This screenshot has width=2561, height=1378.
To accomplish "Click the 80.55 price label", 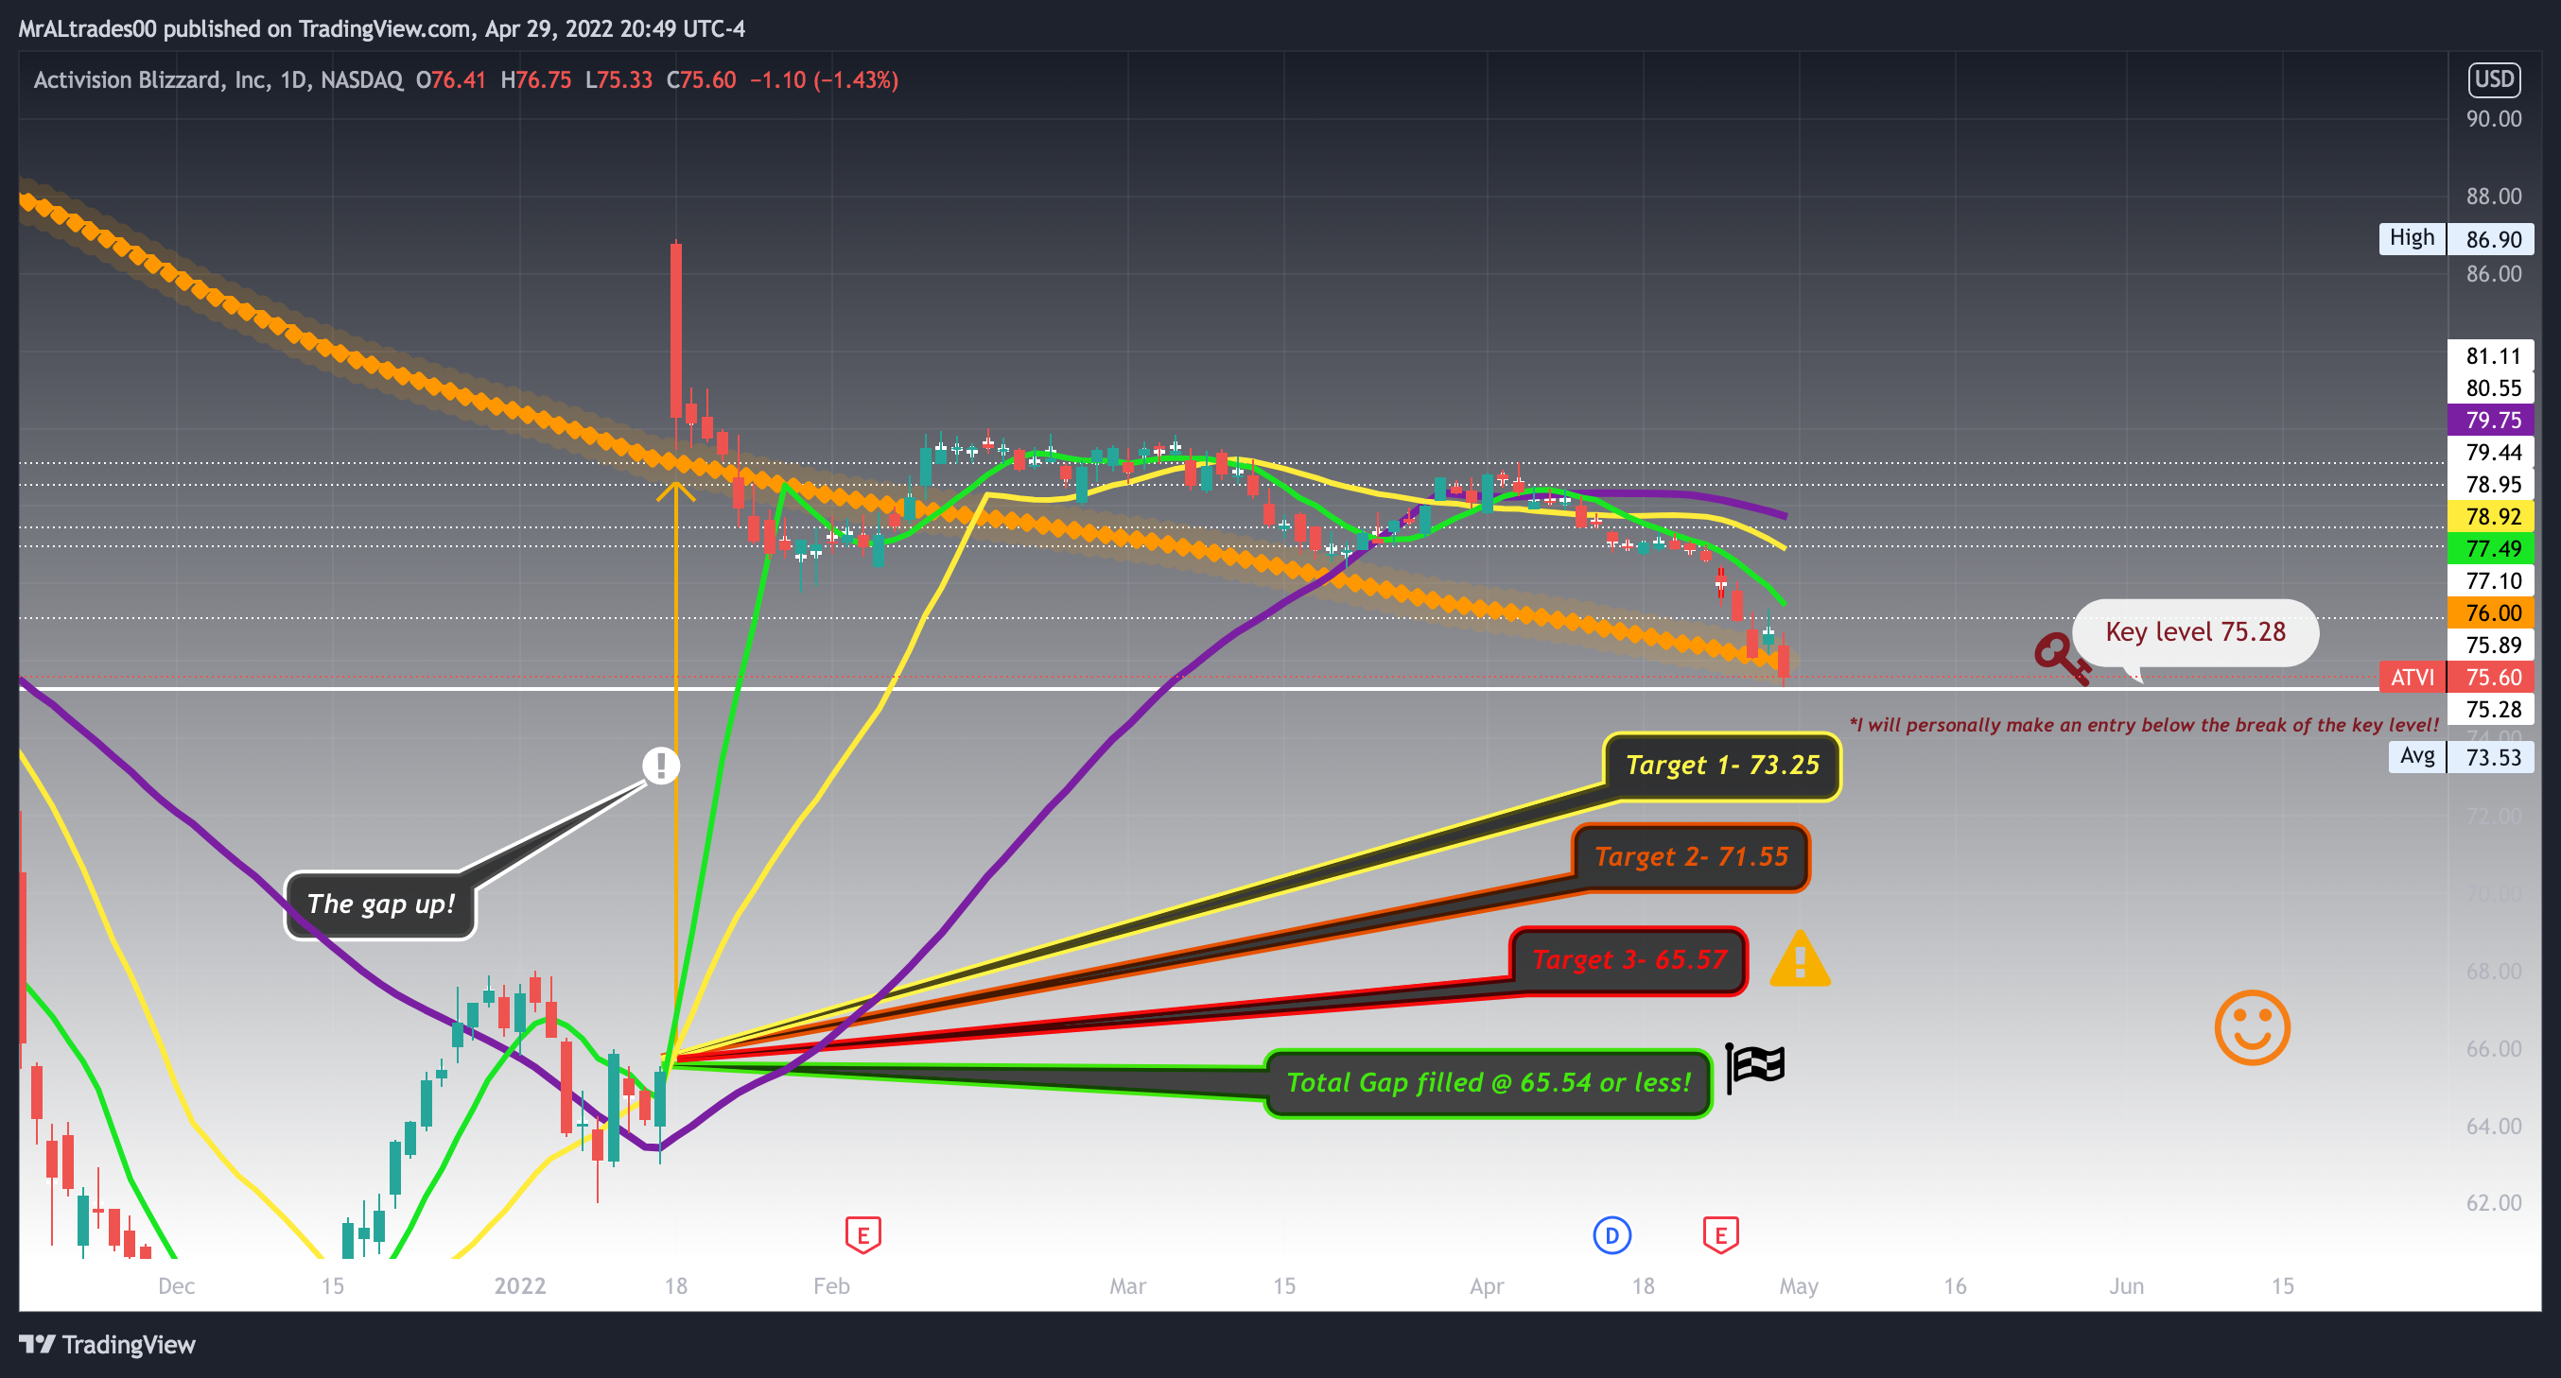I will coord(2490,388).
